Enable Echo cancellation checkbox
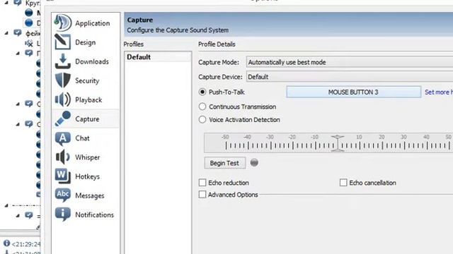The height and width of the screenshot is (254, 453). [x=343, y=183]
